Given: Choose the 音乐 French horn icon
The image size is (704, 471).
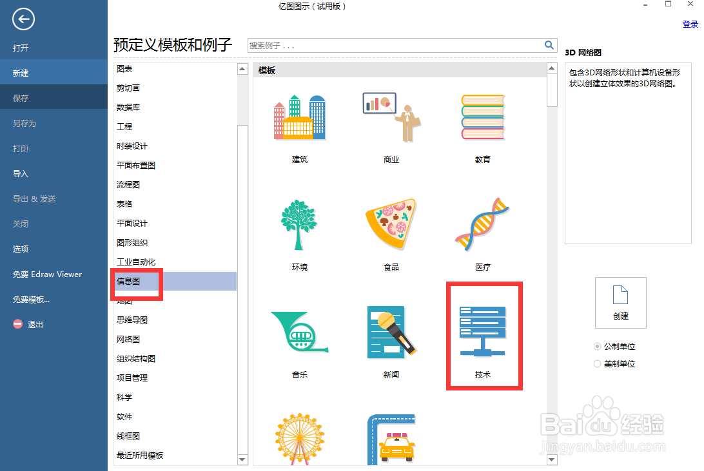Looking at the screenshot, I should (x=300, y=331).
